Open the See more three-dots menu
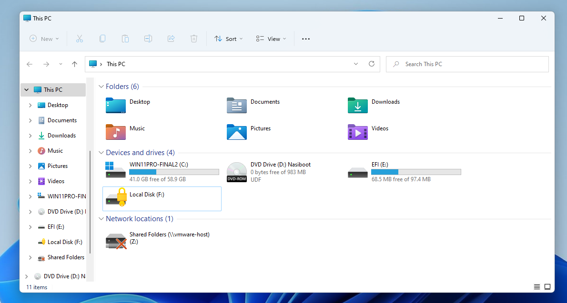The image size is (567, 303). (x=306, y=39)
